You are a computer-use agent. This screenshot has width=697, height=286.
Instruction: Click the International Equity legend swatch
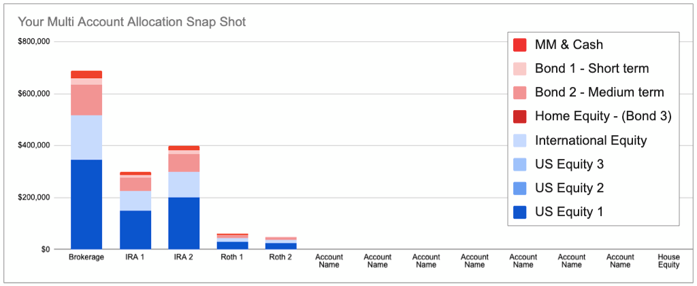coord(519,141)
